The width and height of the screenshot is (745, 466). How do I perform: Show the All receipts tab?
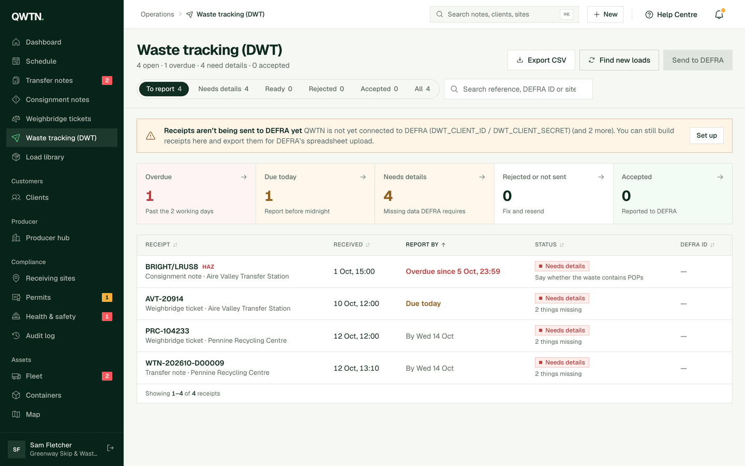[422, 89]
